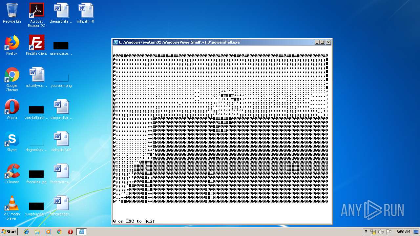
Task: Click the PowerShell window title text
Action: point(179,42)
